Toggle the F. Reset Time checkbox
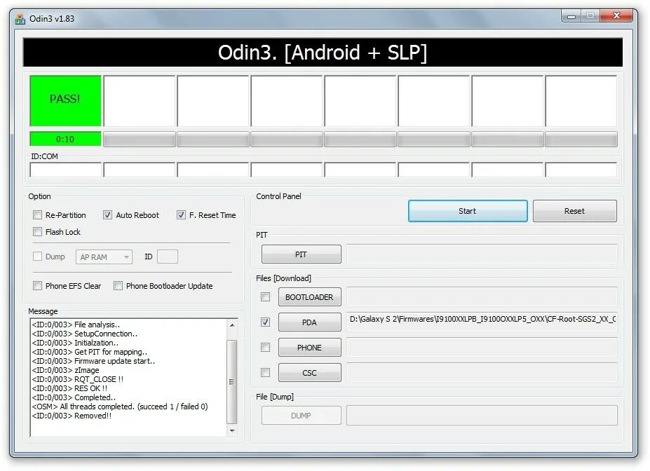 [181, 215]
